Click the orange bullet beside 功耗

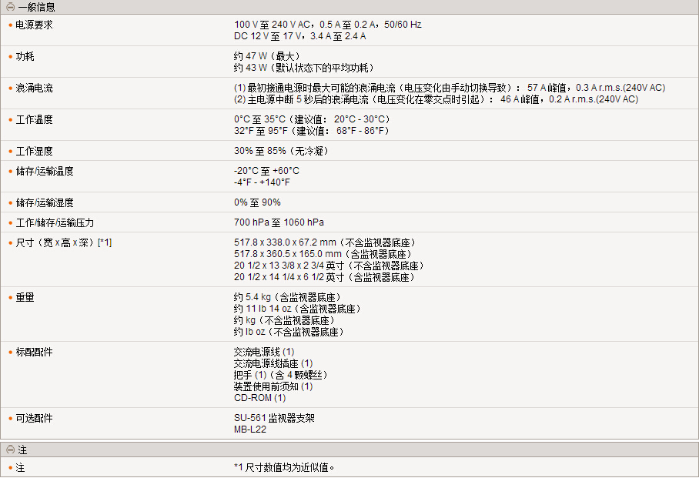point(10,57)
